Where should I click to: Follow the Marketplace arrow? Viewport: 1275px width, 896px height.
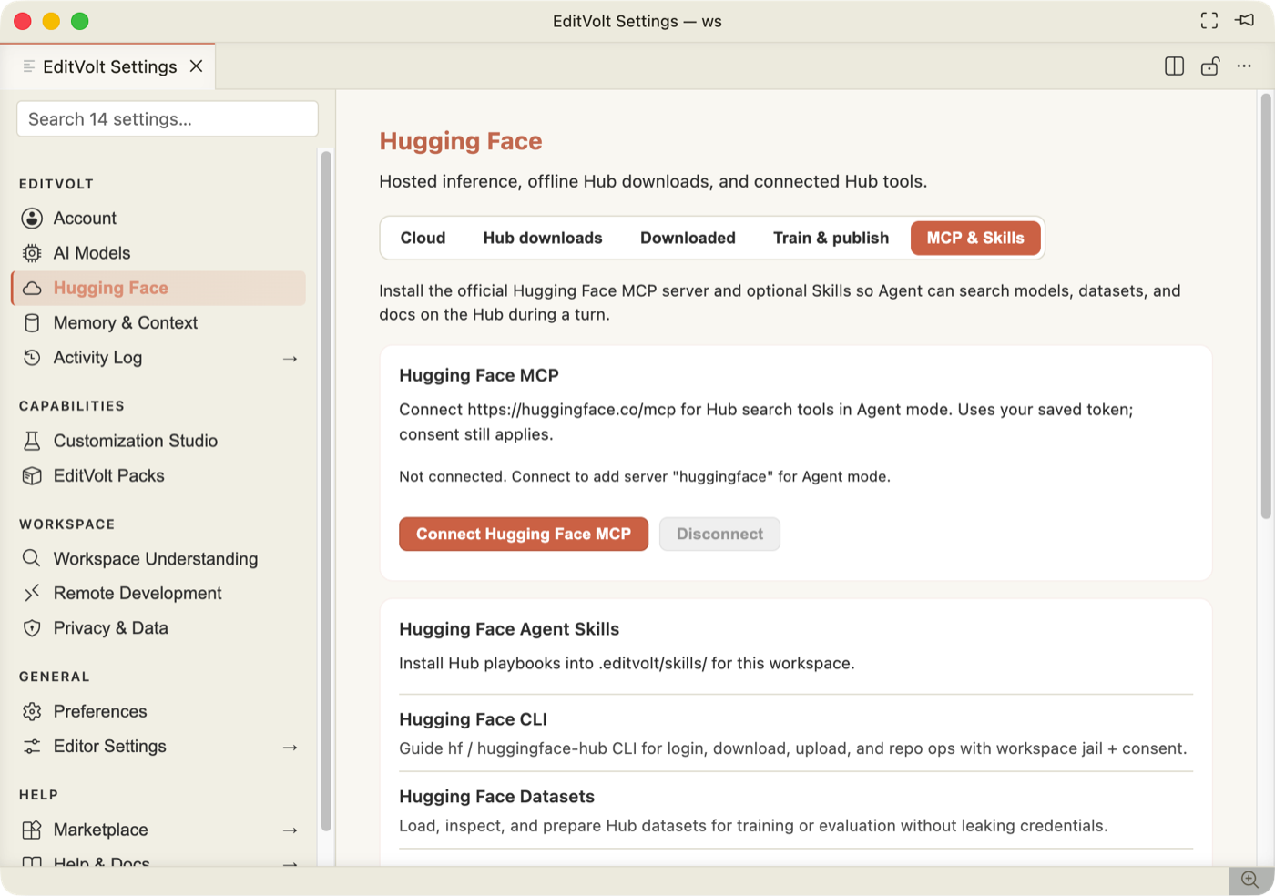point(291,830)
